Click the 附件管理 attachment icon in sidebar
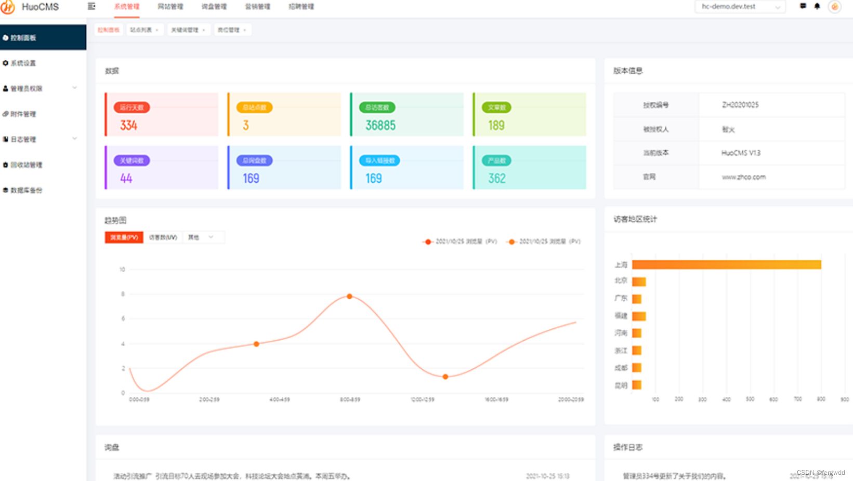853x481 pixels. [x=5, y=114]
